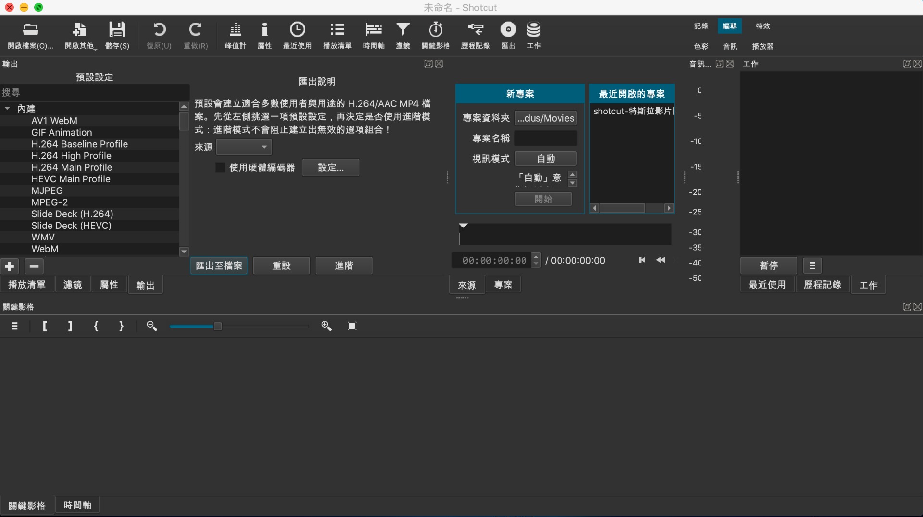The image size is (923, 517).
Task: Enable the 使用硬體編碼器 checkbox
Action: coord(220,167)
